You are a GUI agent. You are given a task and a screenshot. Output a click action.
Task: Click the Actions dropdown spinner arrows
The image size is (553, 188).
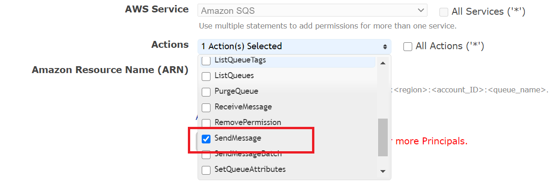385,46
